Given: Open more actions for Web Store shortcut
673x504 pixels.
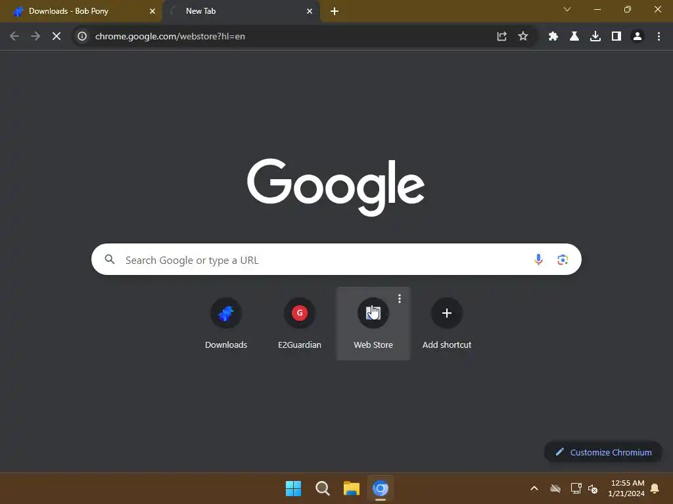Looking at the screenshot, I should point(400,299).
